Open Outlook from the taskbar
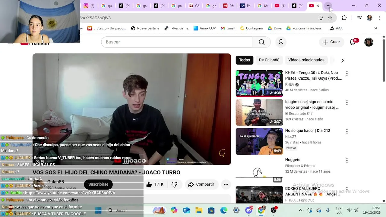The image size is (386, 217). 186,210
